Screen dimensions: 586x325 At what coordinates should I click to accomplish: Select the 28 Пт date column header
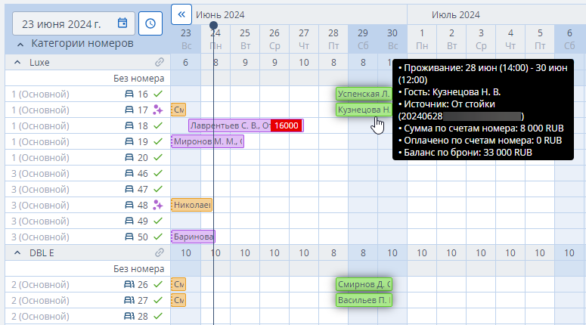333,39
